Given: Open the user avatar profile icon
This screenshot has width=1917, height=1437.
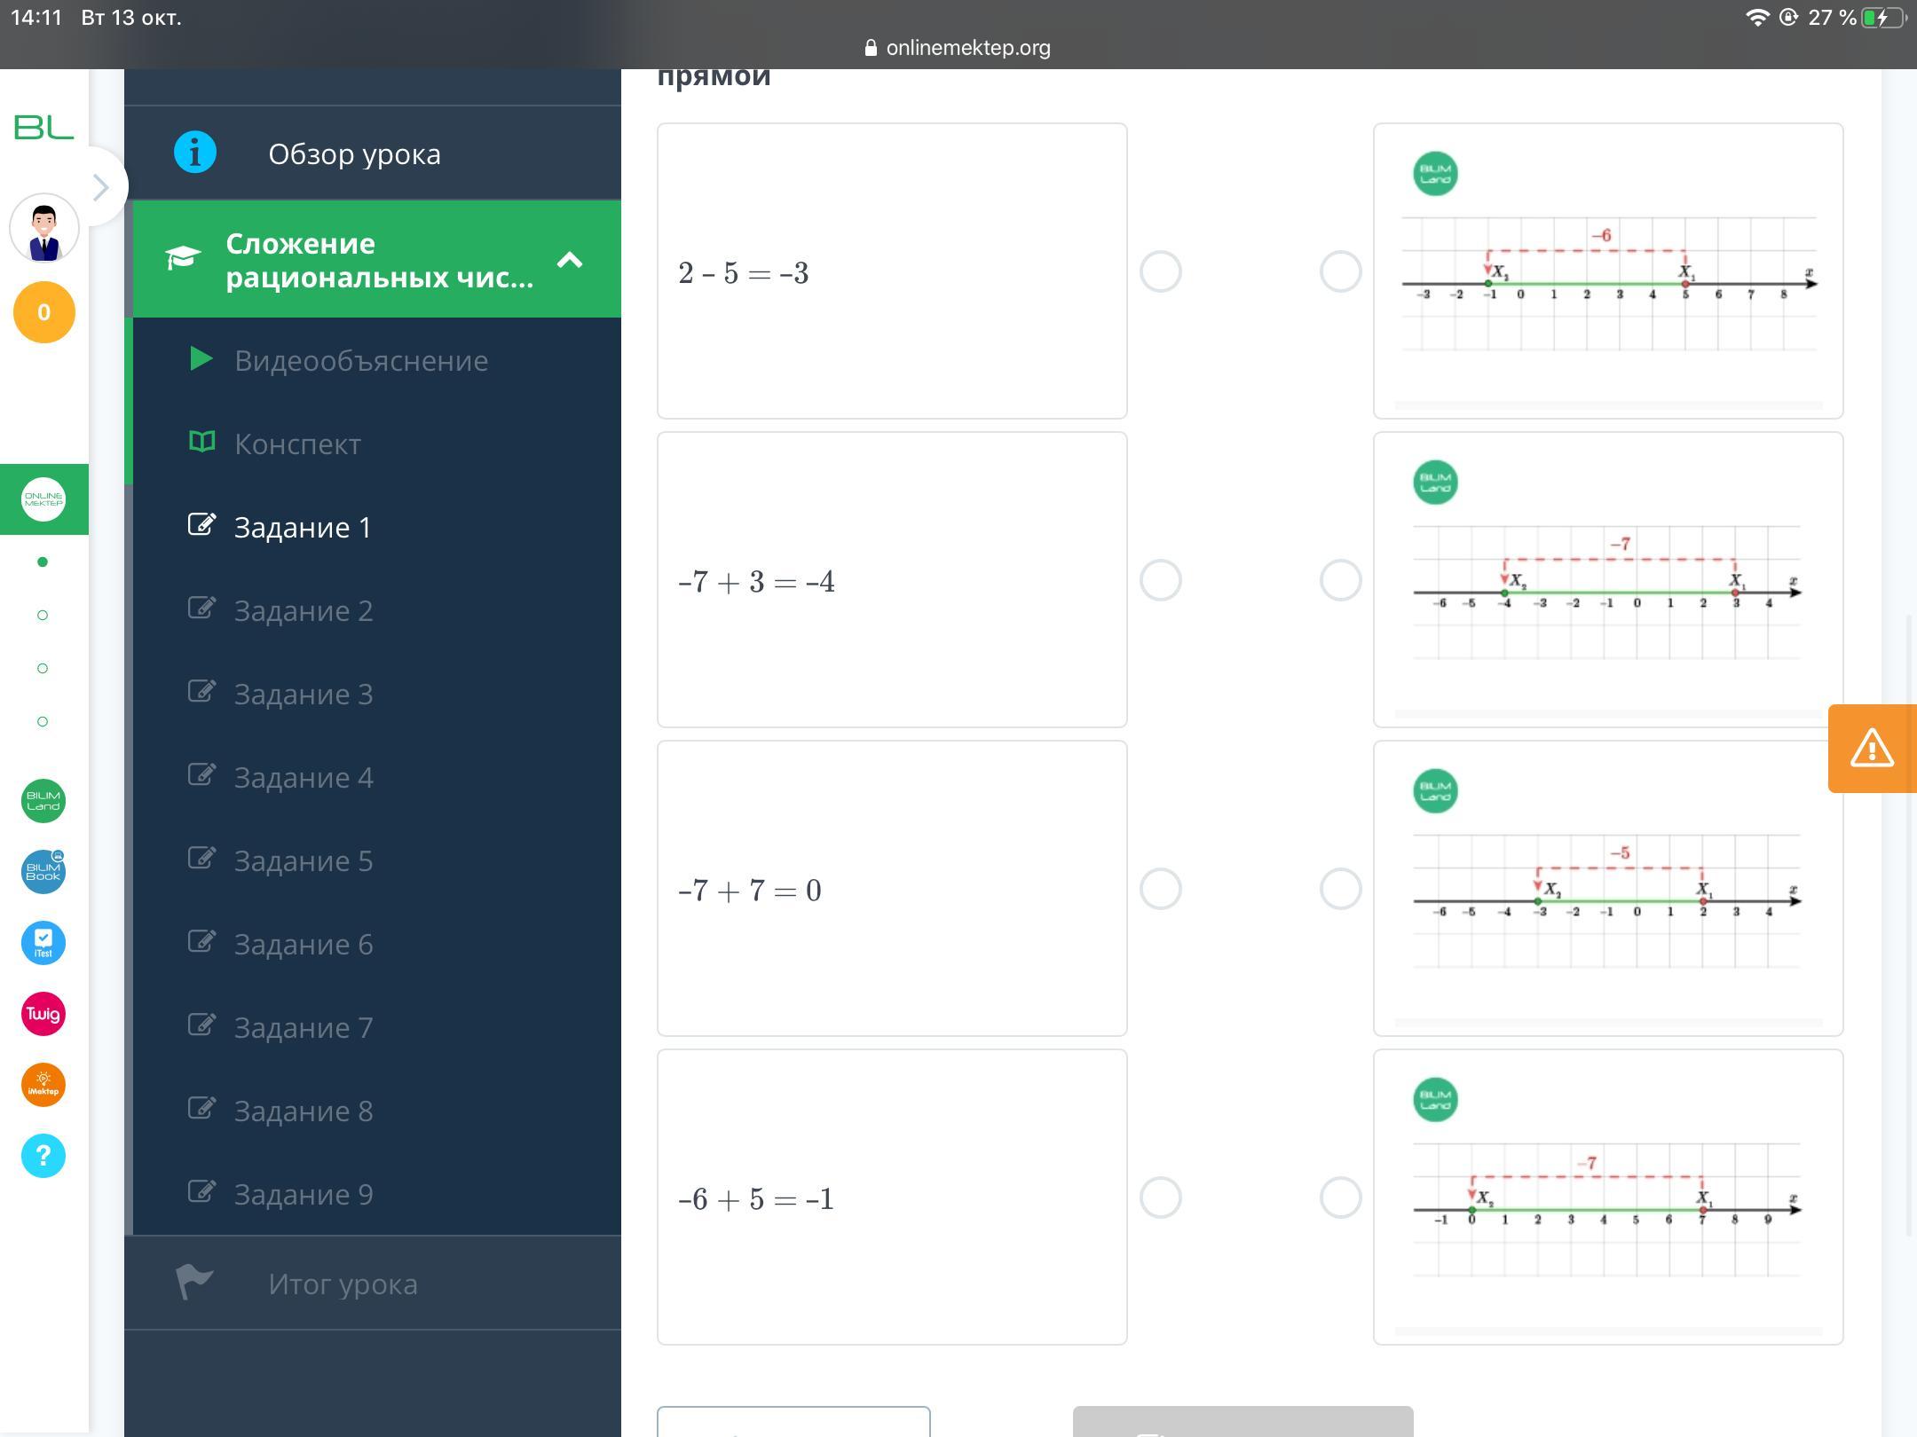Looking at the screenshot, I should click(x=43, y=229).
